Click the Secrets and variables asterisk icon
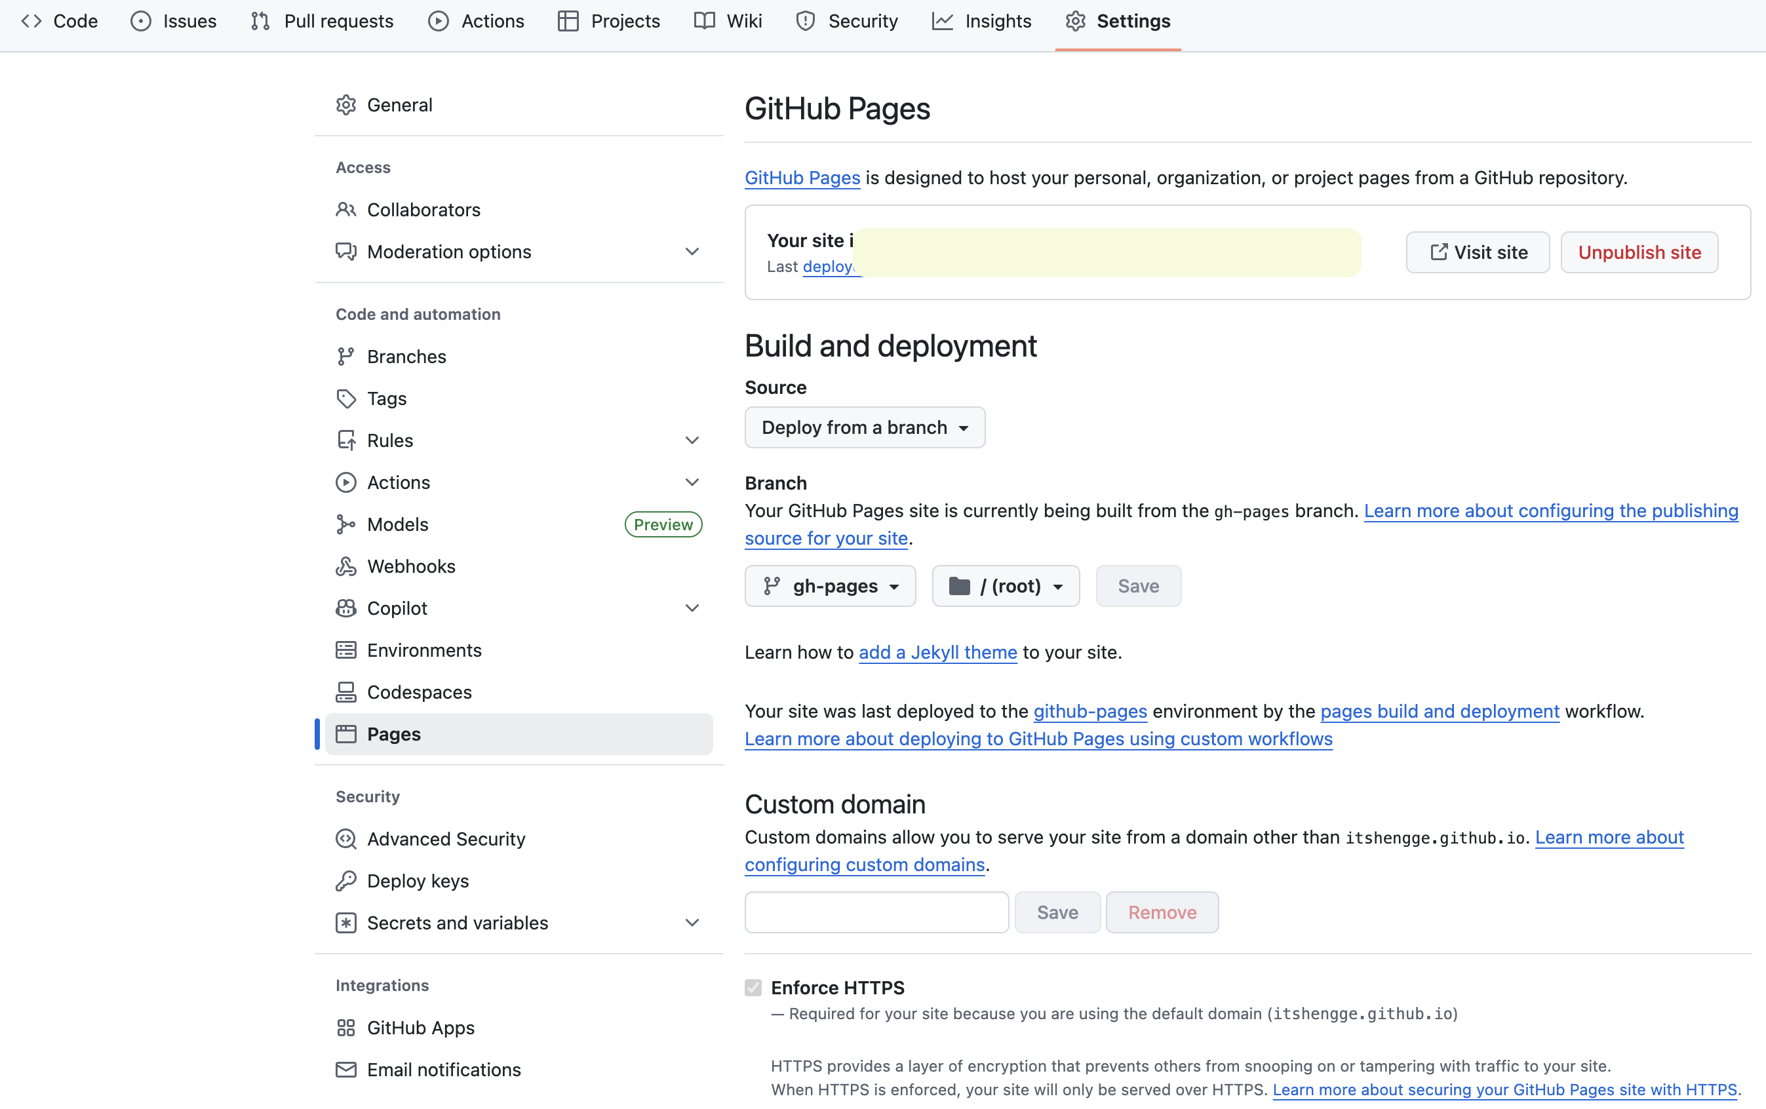1766x1109 pixels. coord(346,923)
